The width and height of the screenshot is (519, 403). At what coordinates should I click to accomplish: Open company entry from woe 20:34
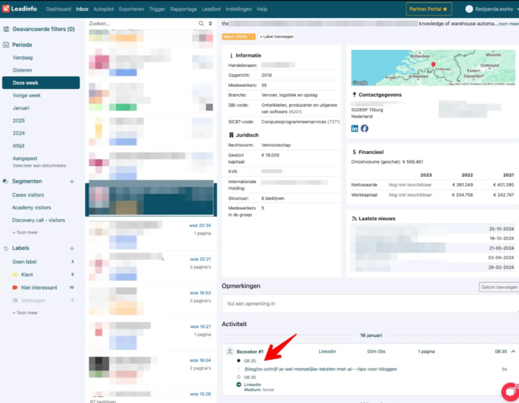coord(151,234)
